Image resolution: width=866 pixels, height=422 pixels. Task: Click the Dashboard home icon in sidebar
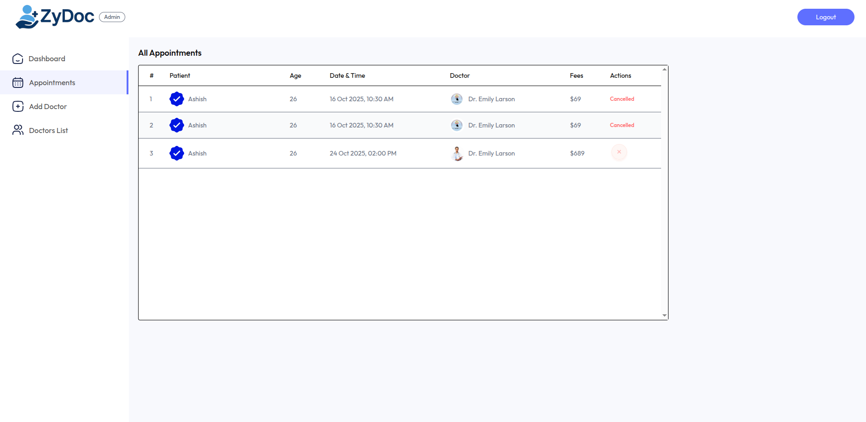17,59
